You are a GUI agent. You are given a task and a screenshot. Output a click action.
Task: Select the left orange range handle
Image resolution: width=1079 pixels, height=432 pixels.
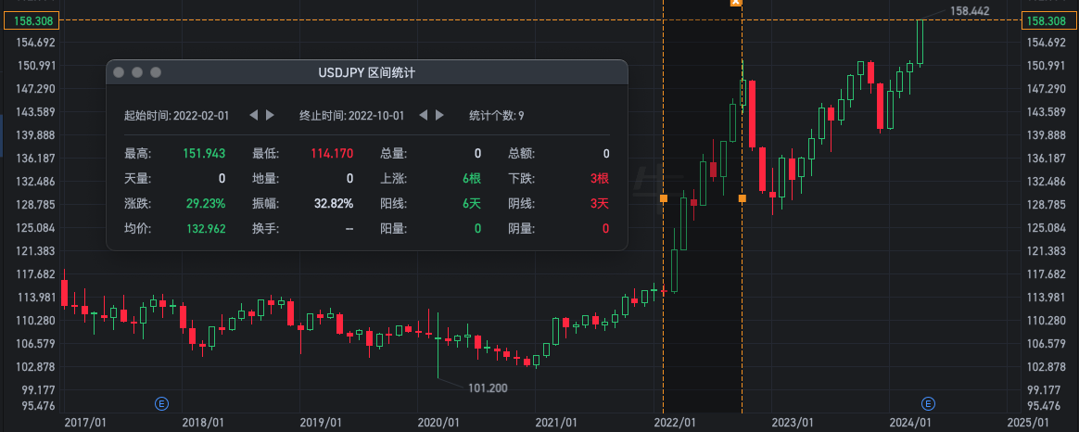(x=664, y=198)
